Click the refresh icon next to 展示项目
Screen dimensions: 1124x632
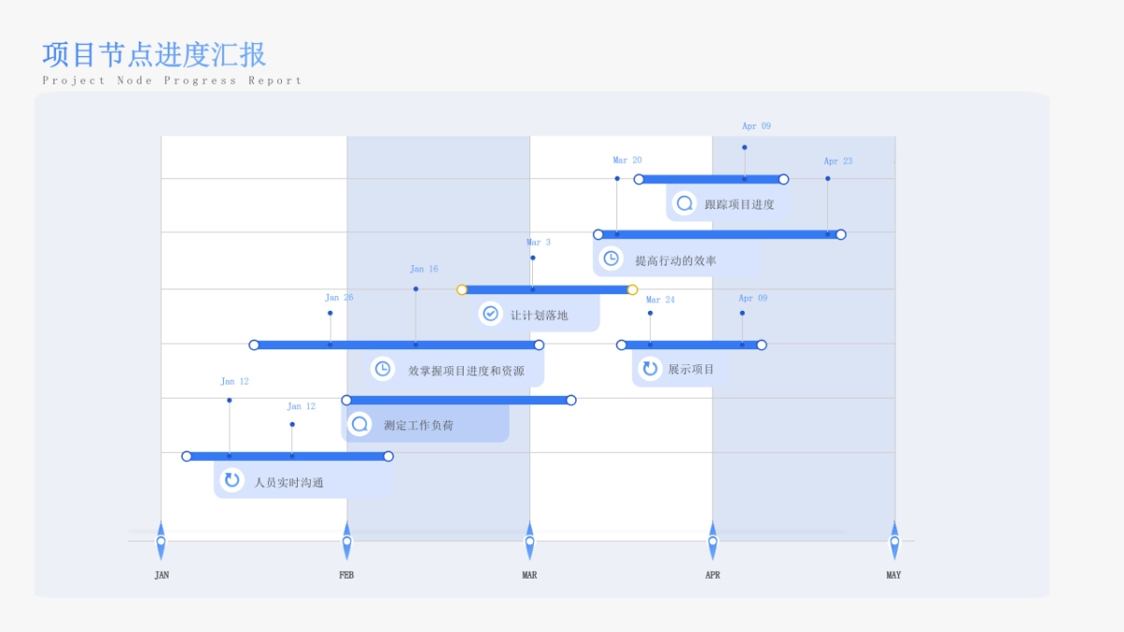pyautogui.click(x=649, y=369)
